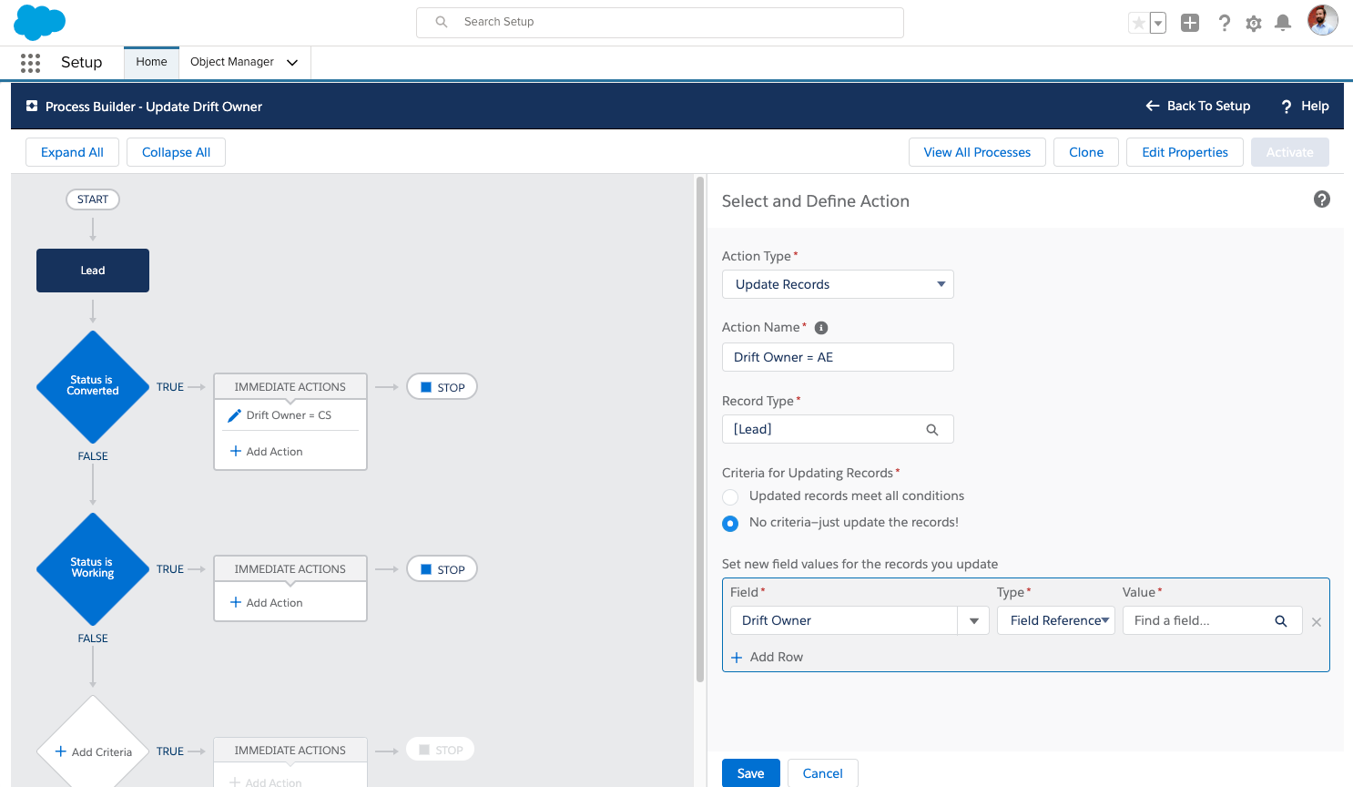Select the Status is Working criteria diamond
The width and height of the screenshot is (1353, 787).
coord(93,568)
